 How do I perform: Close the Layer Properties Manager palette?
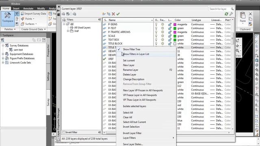pyautogui.click(x=58, y=6)
